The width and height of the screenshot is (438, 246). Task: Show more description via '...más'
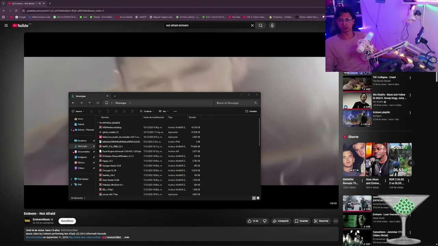[126, 237]
